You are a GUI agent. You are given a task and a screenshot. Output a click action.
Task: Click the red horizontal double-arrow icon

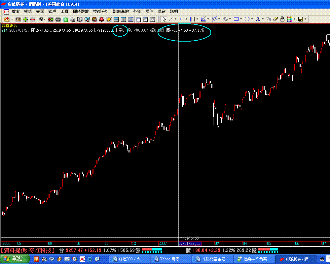[x=33, y=19]
